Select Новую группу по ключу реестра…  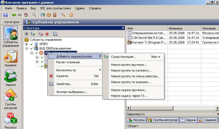coord(133,76)
